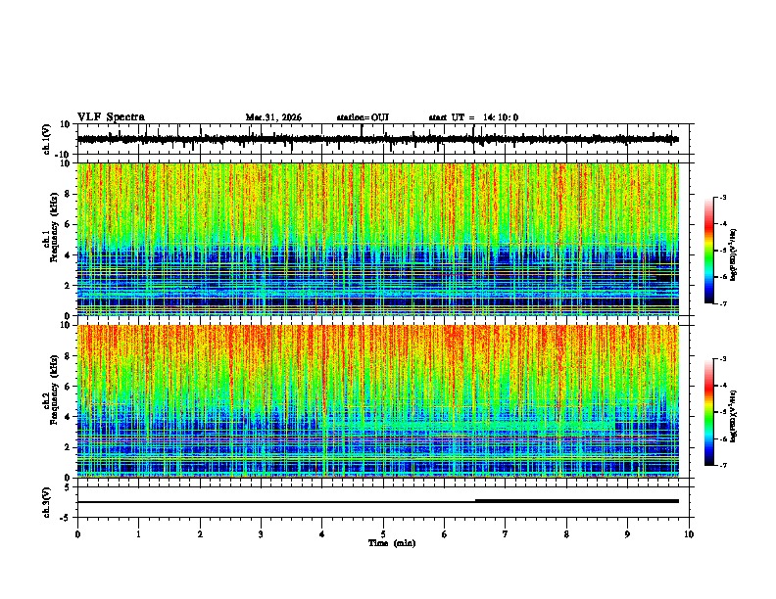Click the ch.1 waveform trace panel
This screenshot has width=776, height=599.
coord(383,139)
